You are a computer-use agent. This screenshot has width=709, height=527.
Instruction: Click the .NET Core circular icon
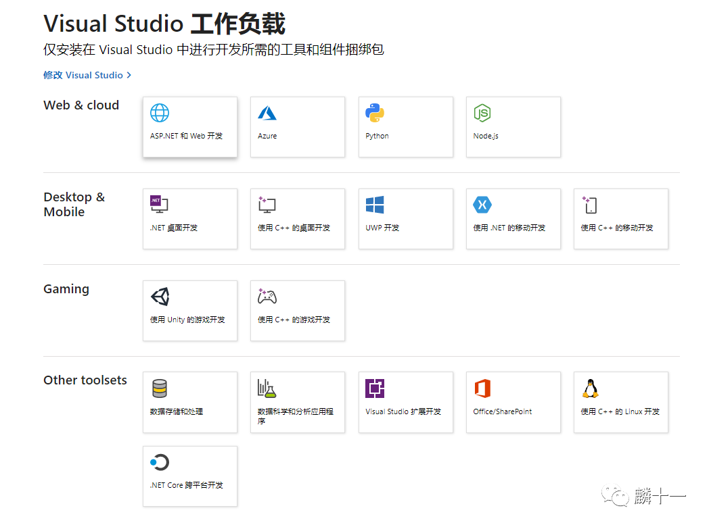point(160,462)
